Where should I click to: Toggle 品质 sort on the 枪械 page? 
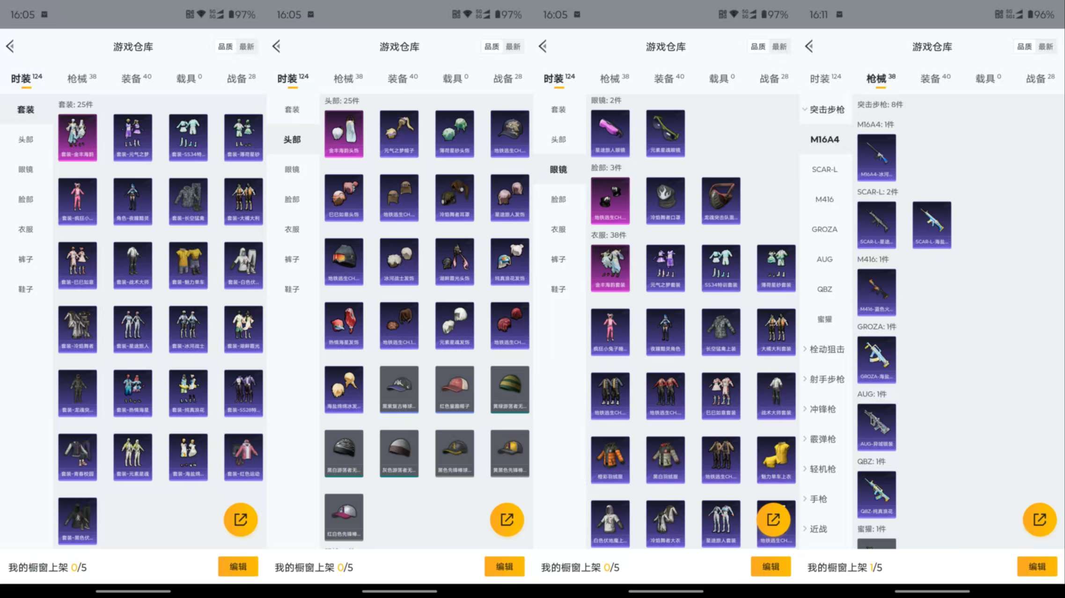(x=1023, y=46)
